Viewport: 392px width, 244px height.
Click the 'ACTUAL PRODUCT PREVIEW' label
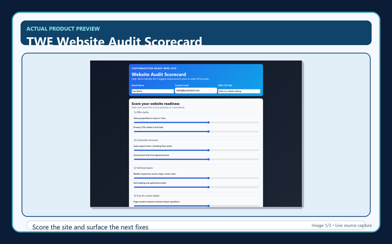click(x=63, y=29)
